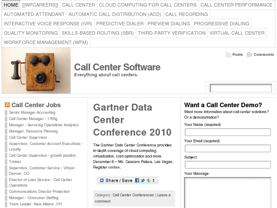Open the Call Center Jobs RSS feed icon
The image size is (277, 208).
7,105
